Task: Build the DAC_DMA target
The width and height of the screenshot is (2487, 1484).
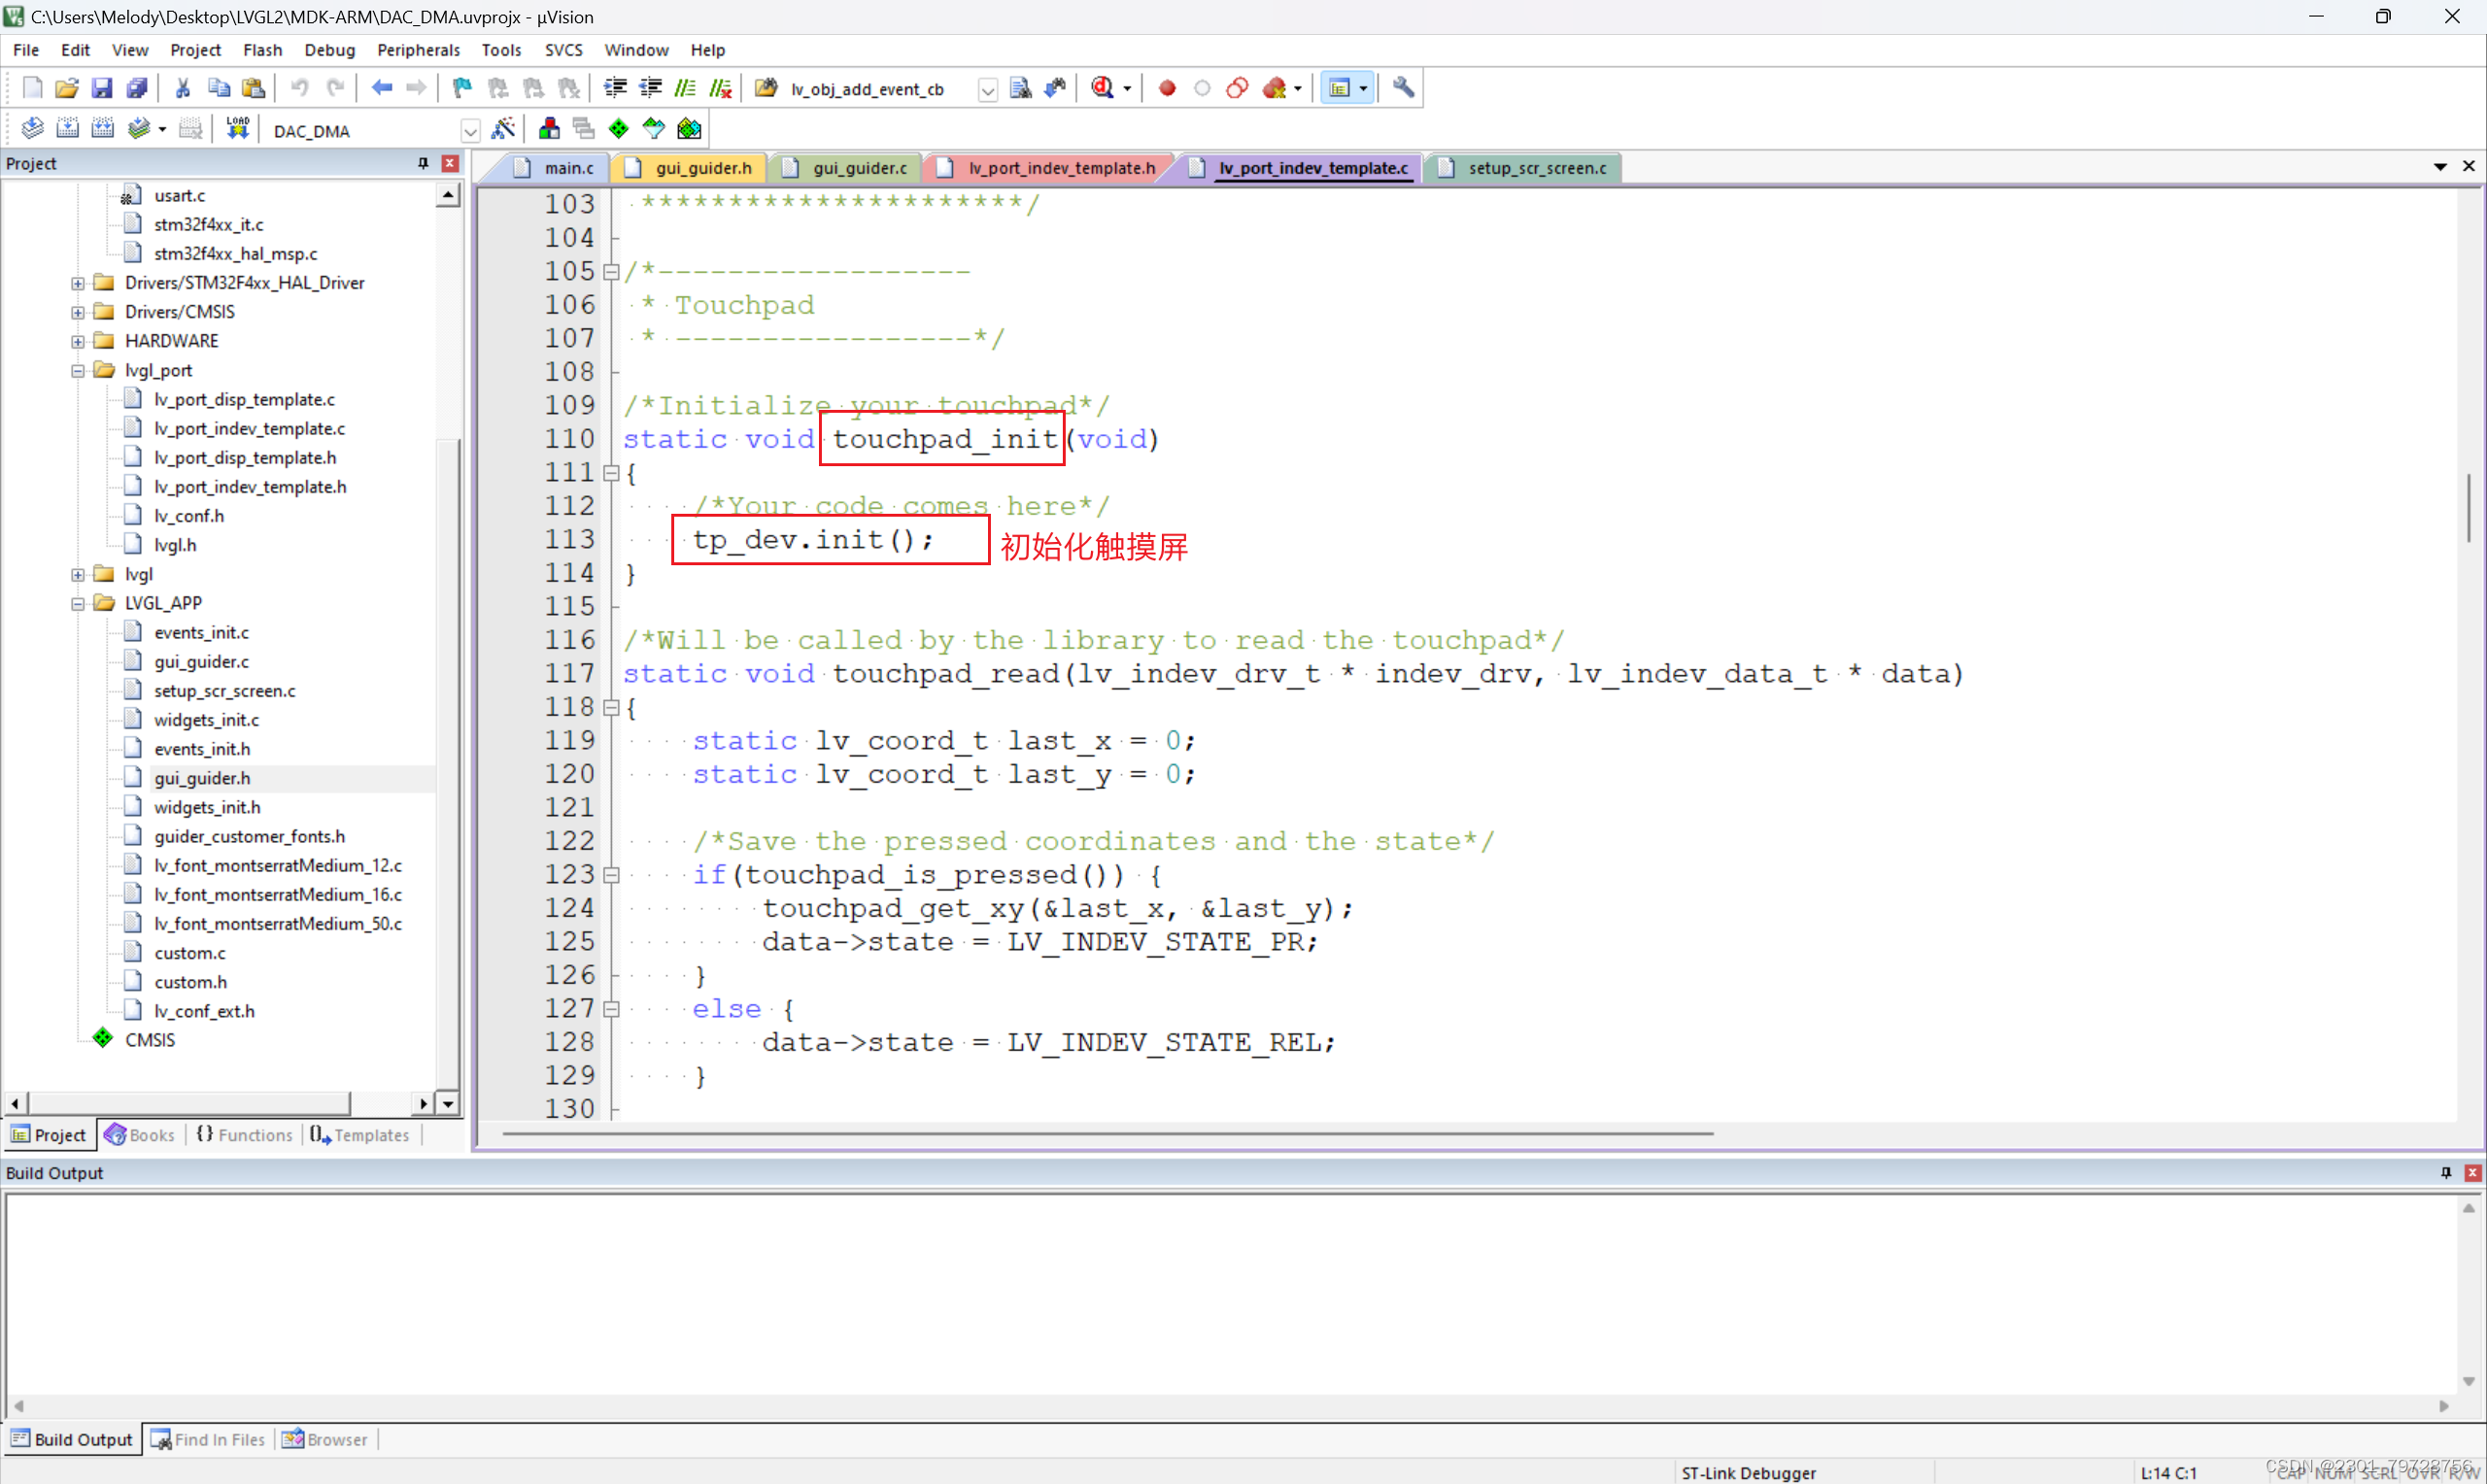Action: (67, 127)
